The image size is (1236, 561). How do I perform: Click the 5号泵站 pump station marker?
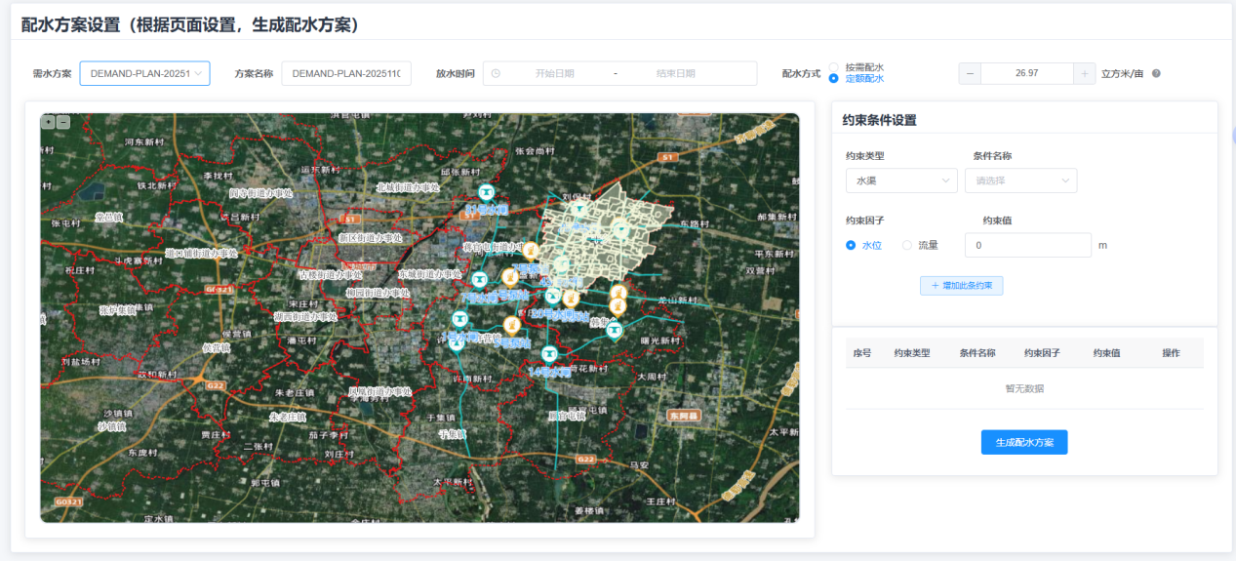pyautogui.click(x=509, y=326)
